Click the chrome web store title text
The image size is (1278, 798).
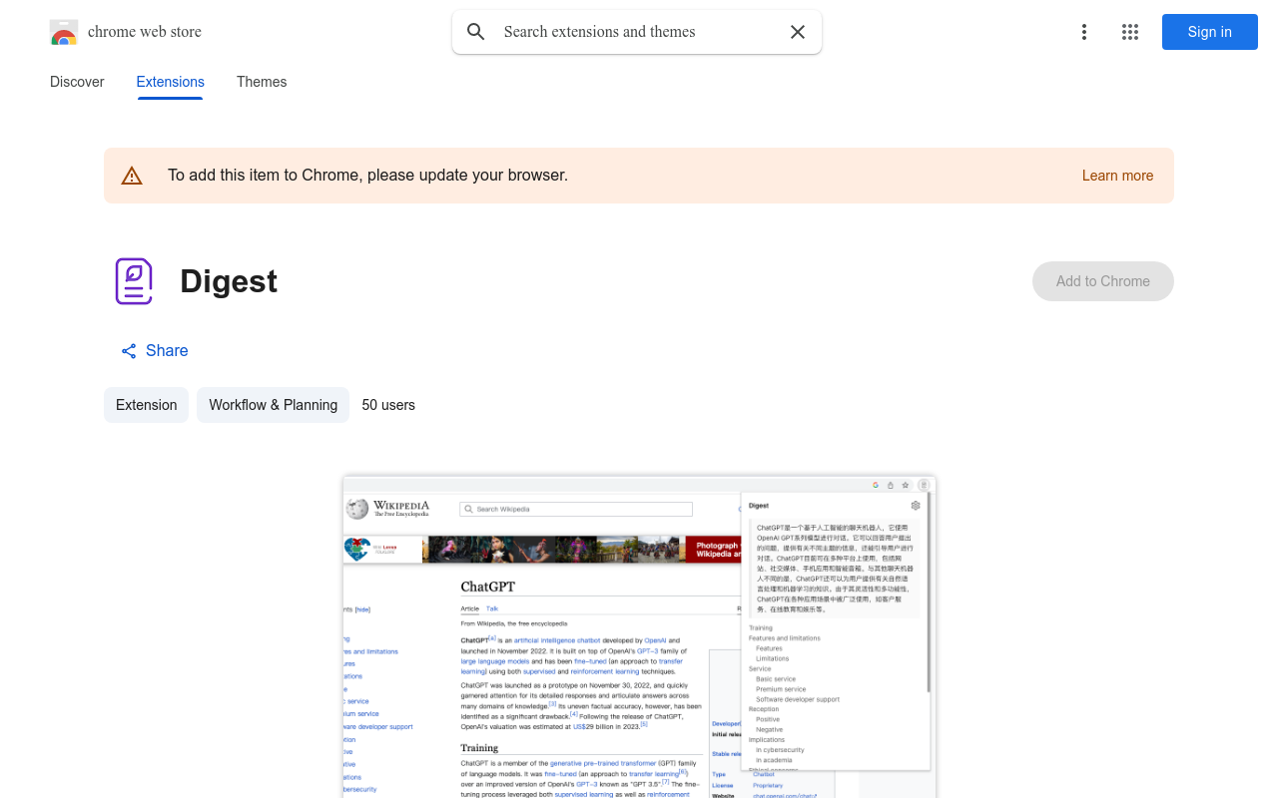(x=145, y=32)
